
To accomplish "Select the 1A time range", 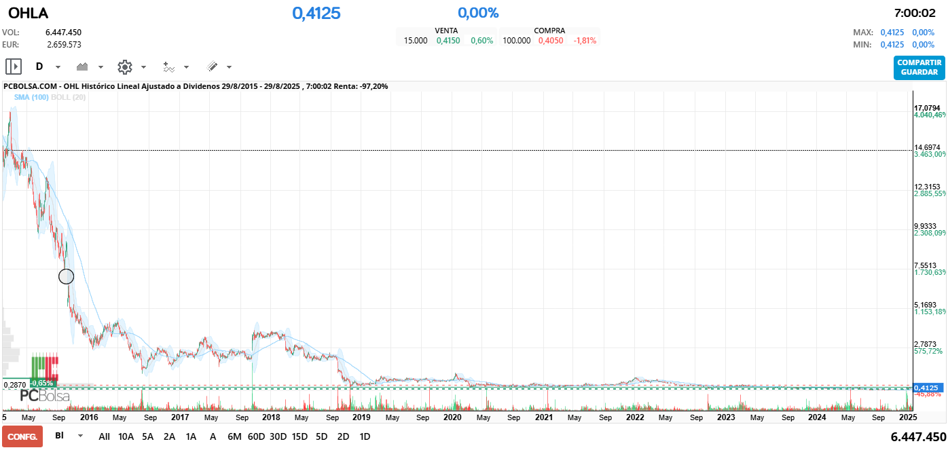I will tap(191, 436).
